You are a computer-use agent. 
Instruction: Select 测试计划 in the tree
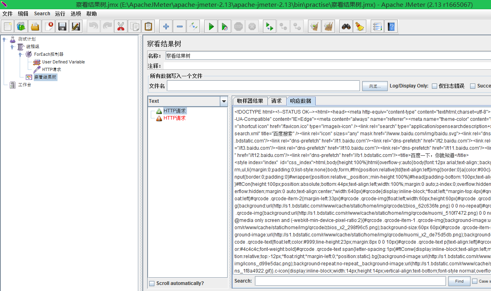click(27, 39)
